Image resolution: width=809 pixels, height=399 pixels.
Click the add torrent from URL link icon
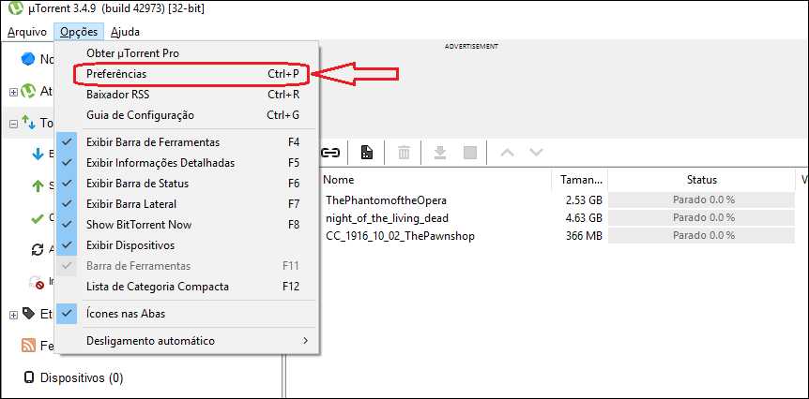pyautogui.click(x=330, y=152)
